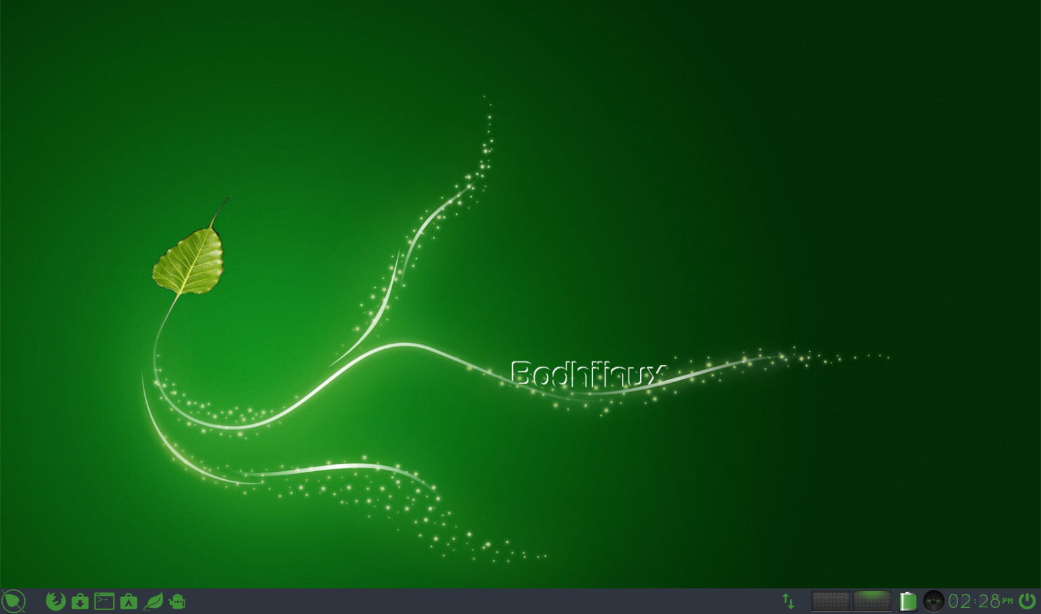Open the download bag installer icon
The height and width of the screenshot is (614, 1041).
point(80,601)
